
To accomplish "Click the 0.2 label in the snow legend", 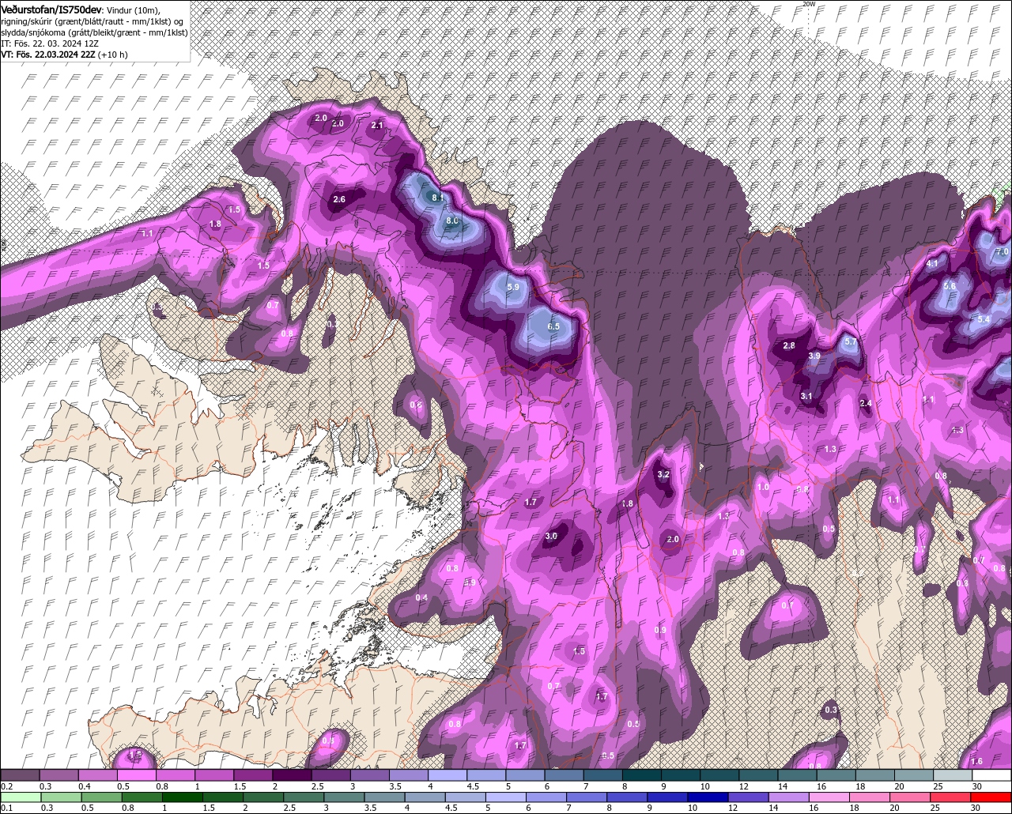I will 7,786.
